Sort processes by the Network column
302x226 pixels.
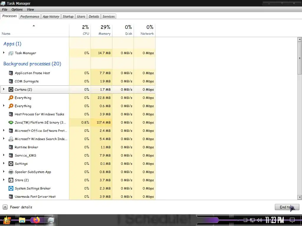(145, 30)
